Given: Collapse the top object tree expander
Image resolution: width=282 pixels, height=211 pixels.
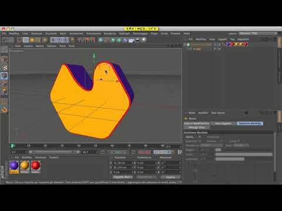Looking at the screenshot, I should tap(184, 45).
